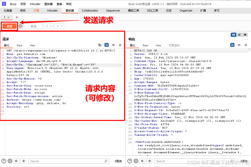The height and width of the screenshot is (167, 251).
Task: Open request search settings gear
Action: click(10, 161)
